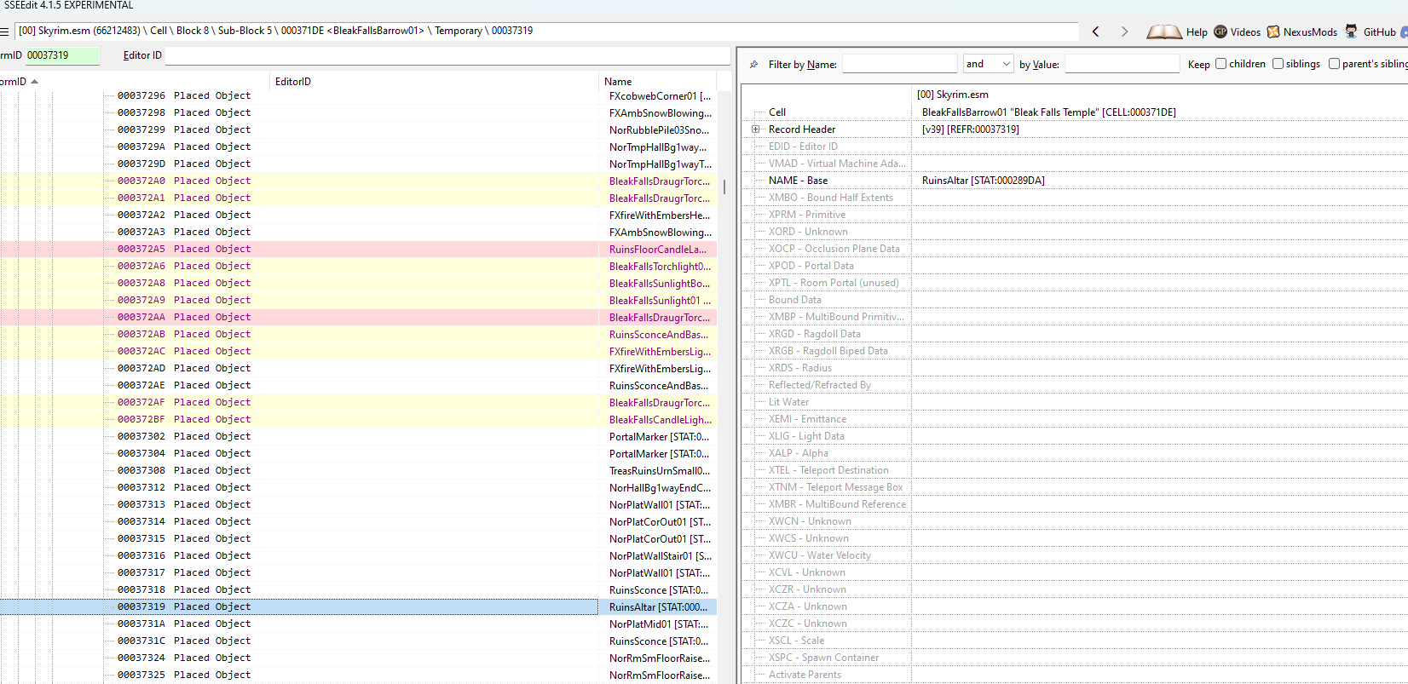Screen dimensions: 1408x684
Task: Click the record list scrollbar thumb
Action: (724, 187)
